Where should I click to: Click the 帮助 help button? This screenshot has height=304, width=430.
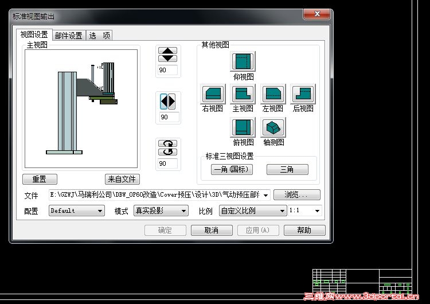304,230
